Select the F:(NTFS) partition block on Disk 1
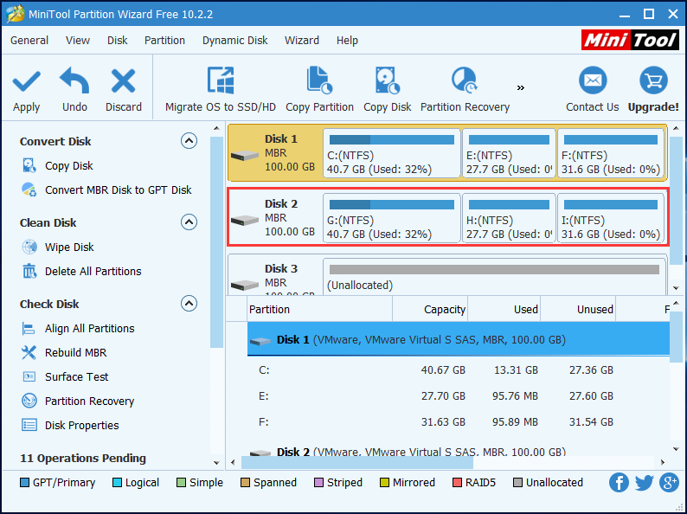Viewport: 687px width, 514px height. coord(610,153)
